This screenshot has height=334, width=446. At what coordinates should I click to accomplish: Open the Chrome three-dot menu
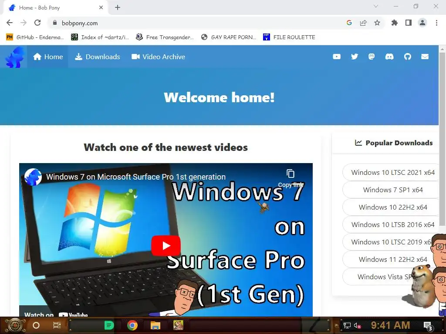pyautogui.click(x=436, y=23)
